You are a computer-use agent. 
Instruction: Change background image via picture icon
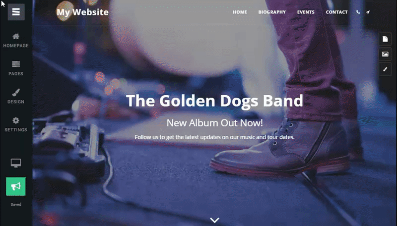(385, 54)
